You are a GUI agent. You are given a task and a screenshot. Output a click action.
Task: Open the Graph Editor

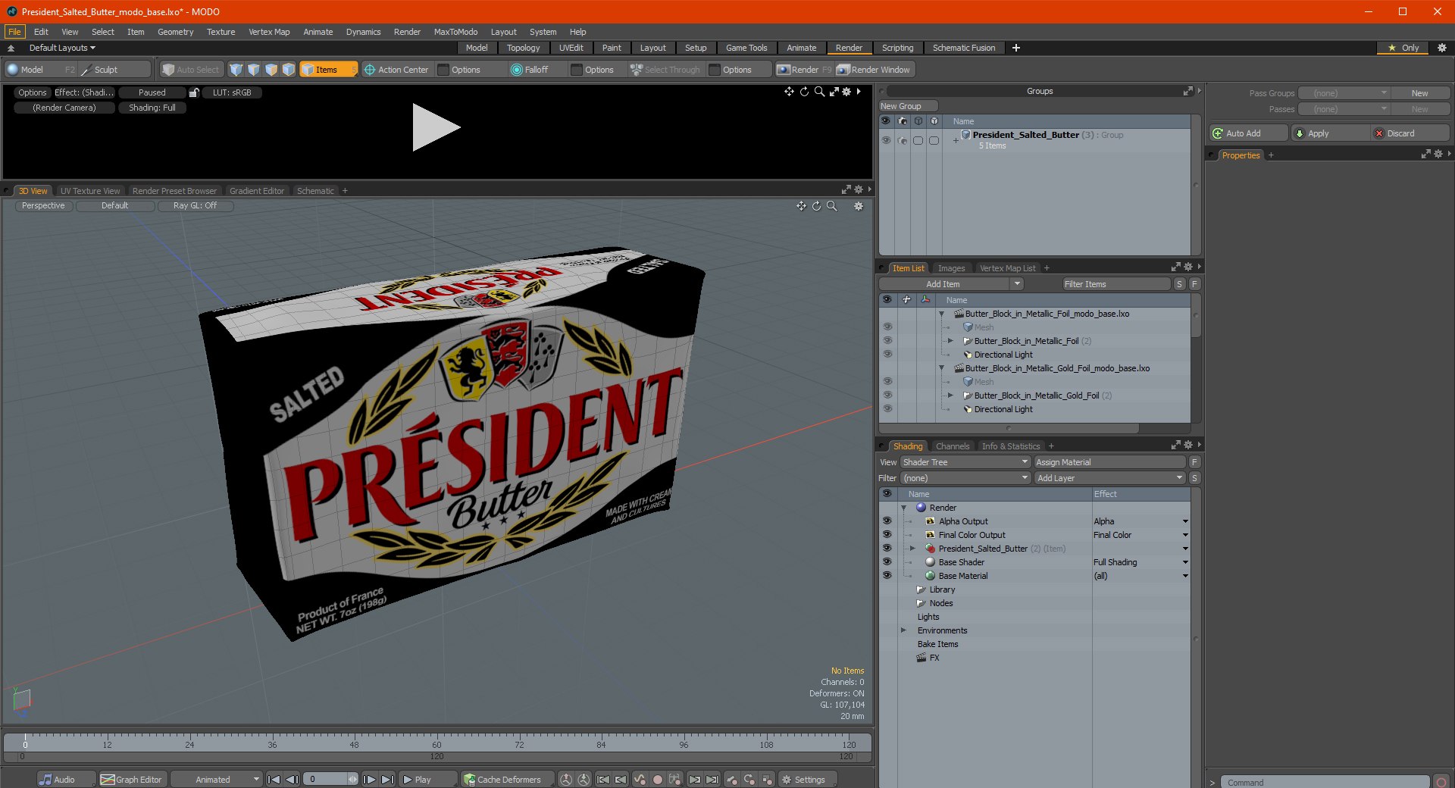coord(133,780)
